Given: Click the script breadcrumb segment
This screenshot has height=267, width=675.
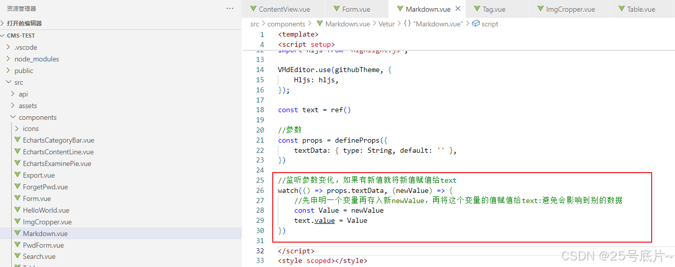Looking at the screenshot, I should (x=490, y=24).
